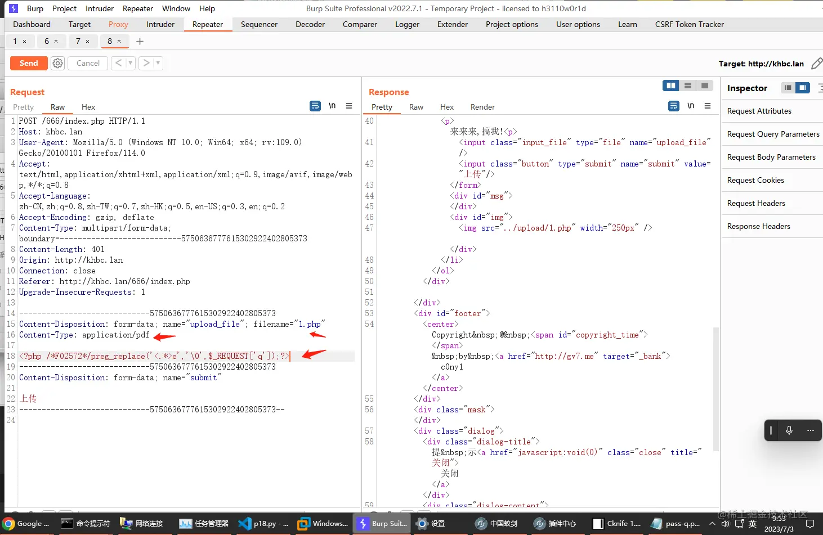823x535 pixels.
Task: Open the Burp menu
Action: click(35, 8)
